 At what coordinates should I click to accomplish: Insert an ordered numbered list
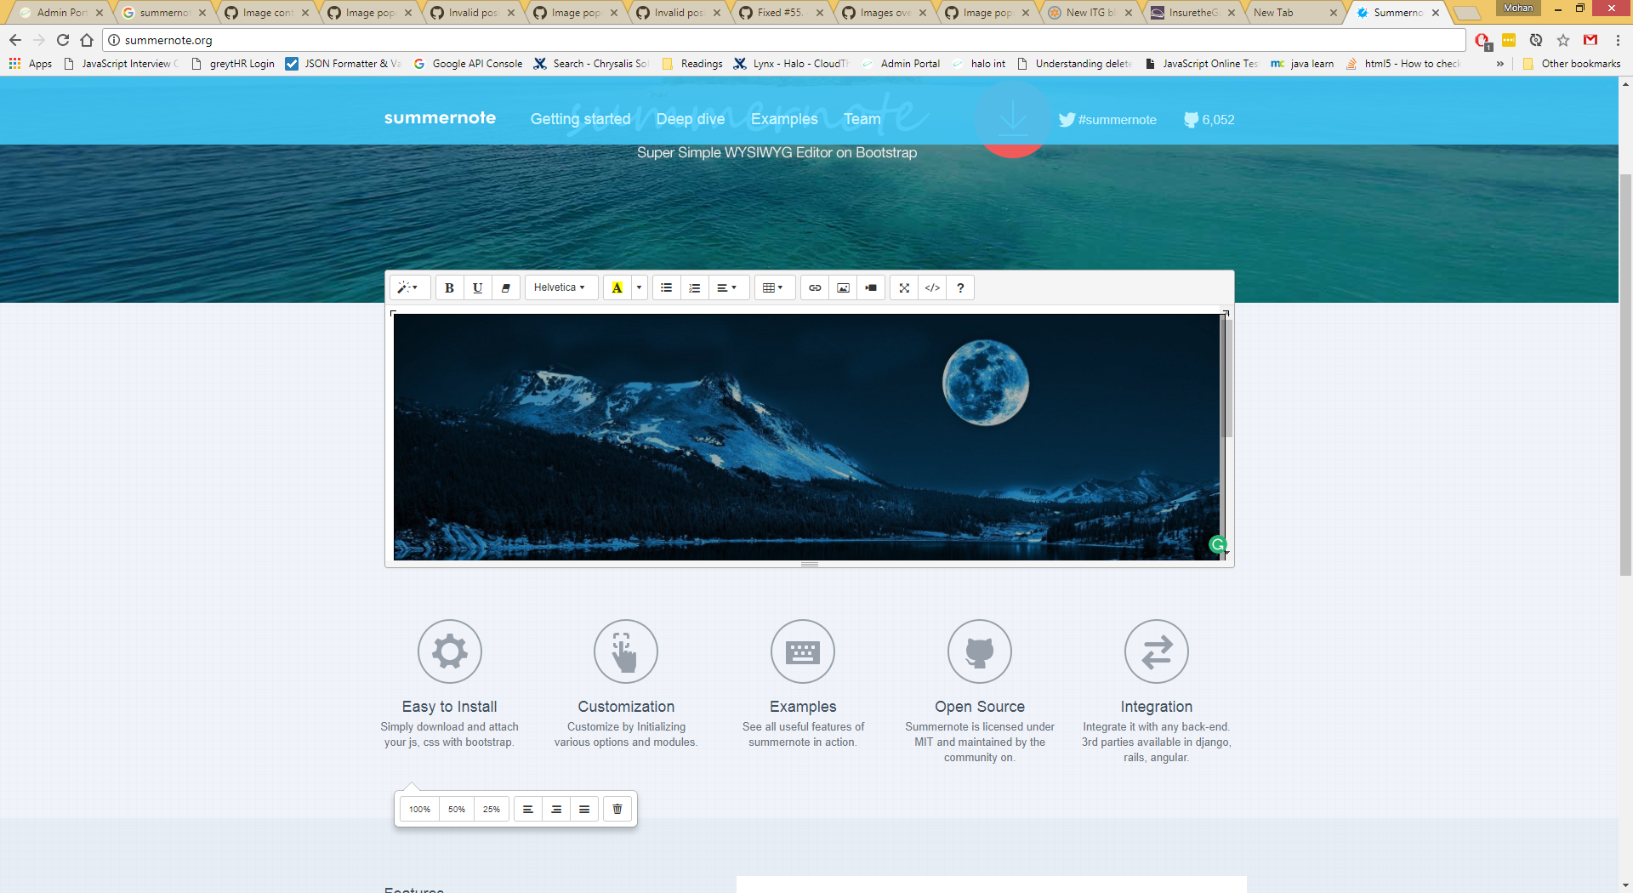(x=694, y=287)
